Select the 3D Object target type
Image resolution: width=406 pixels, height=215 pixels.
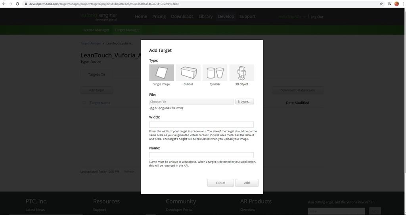click(241, 73)
